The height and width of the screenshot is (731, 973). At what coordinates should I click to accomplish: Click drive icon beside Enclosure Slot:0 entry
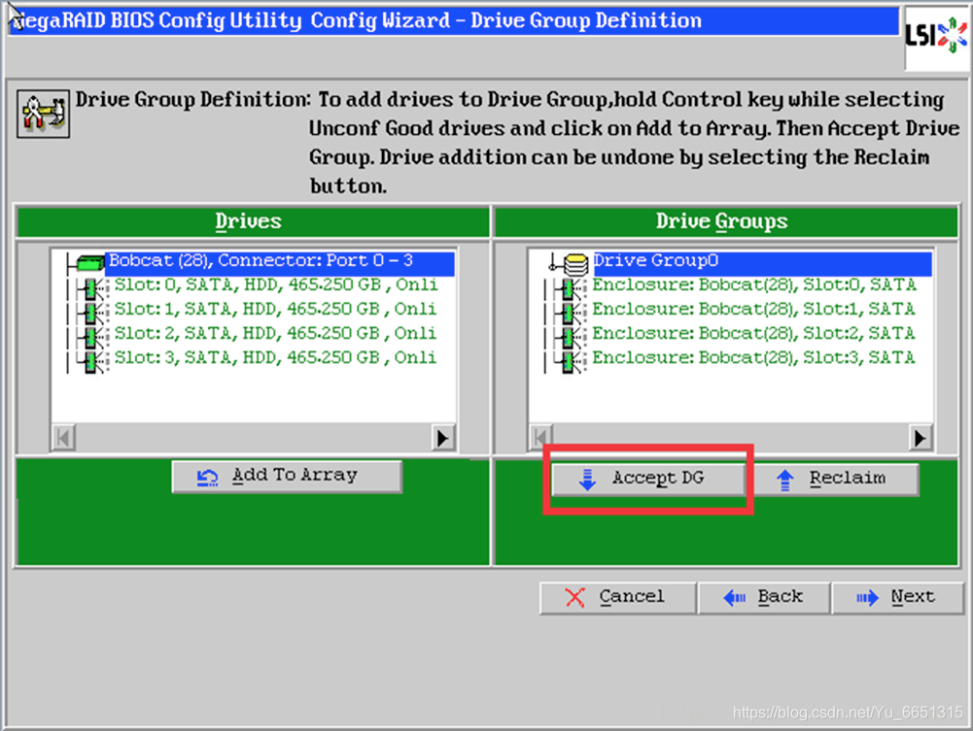tap(571, 288)
